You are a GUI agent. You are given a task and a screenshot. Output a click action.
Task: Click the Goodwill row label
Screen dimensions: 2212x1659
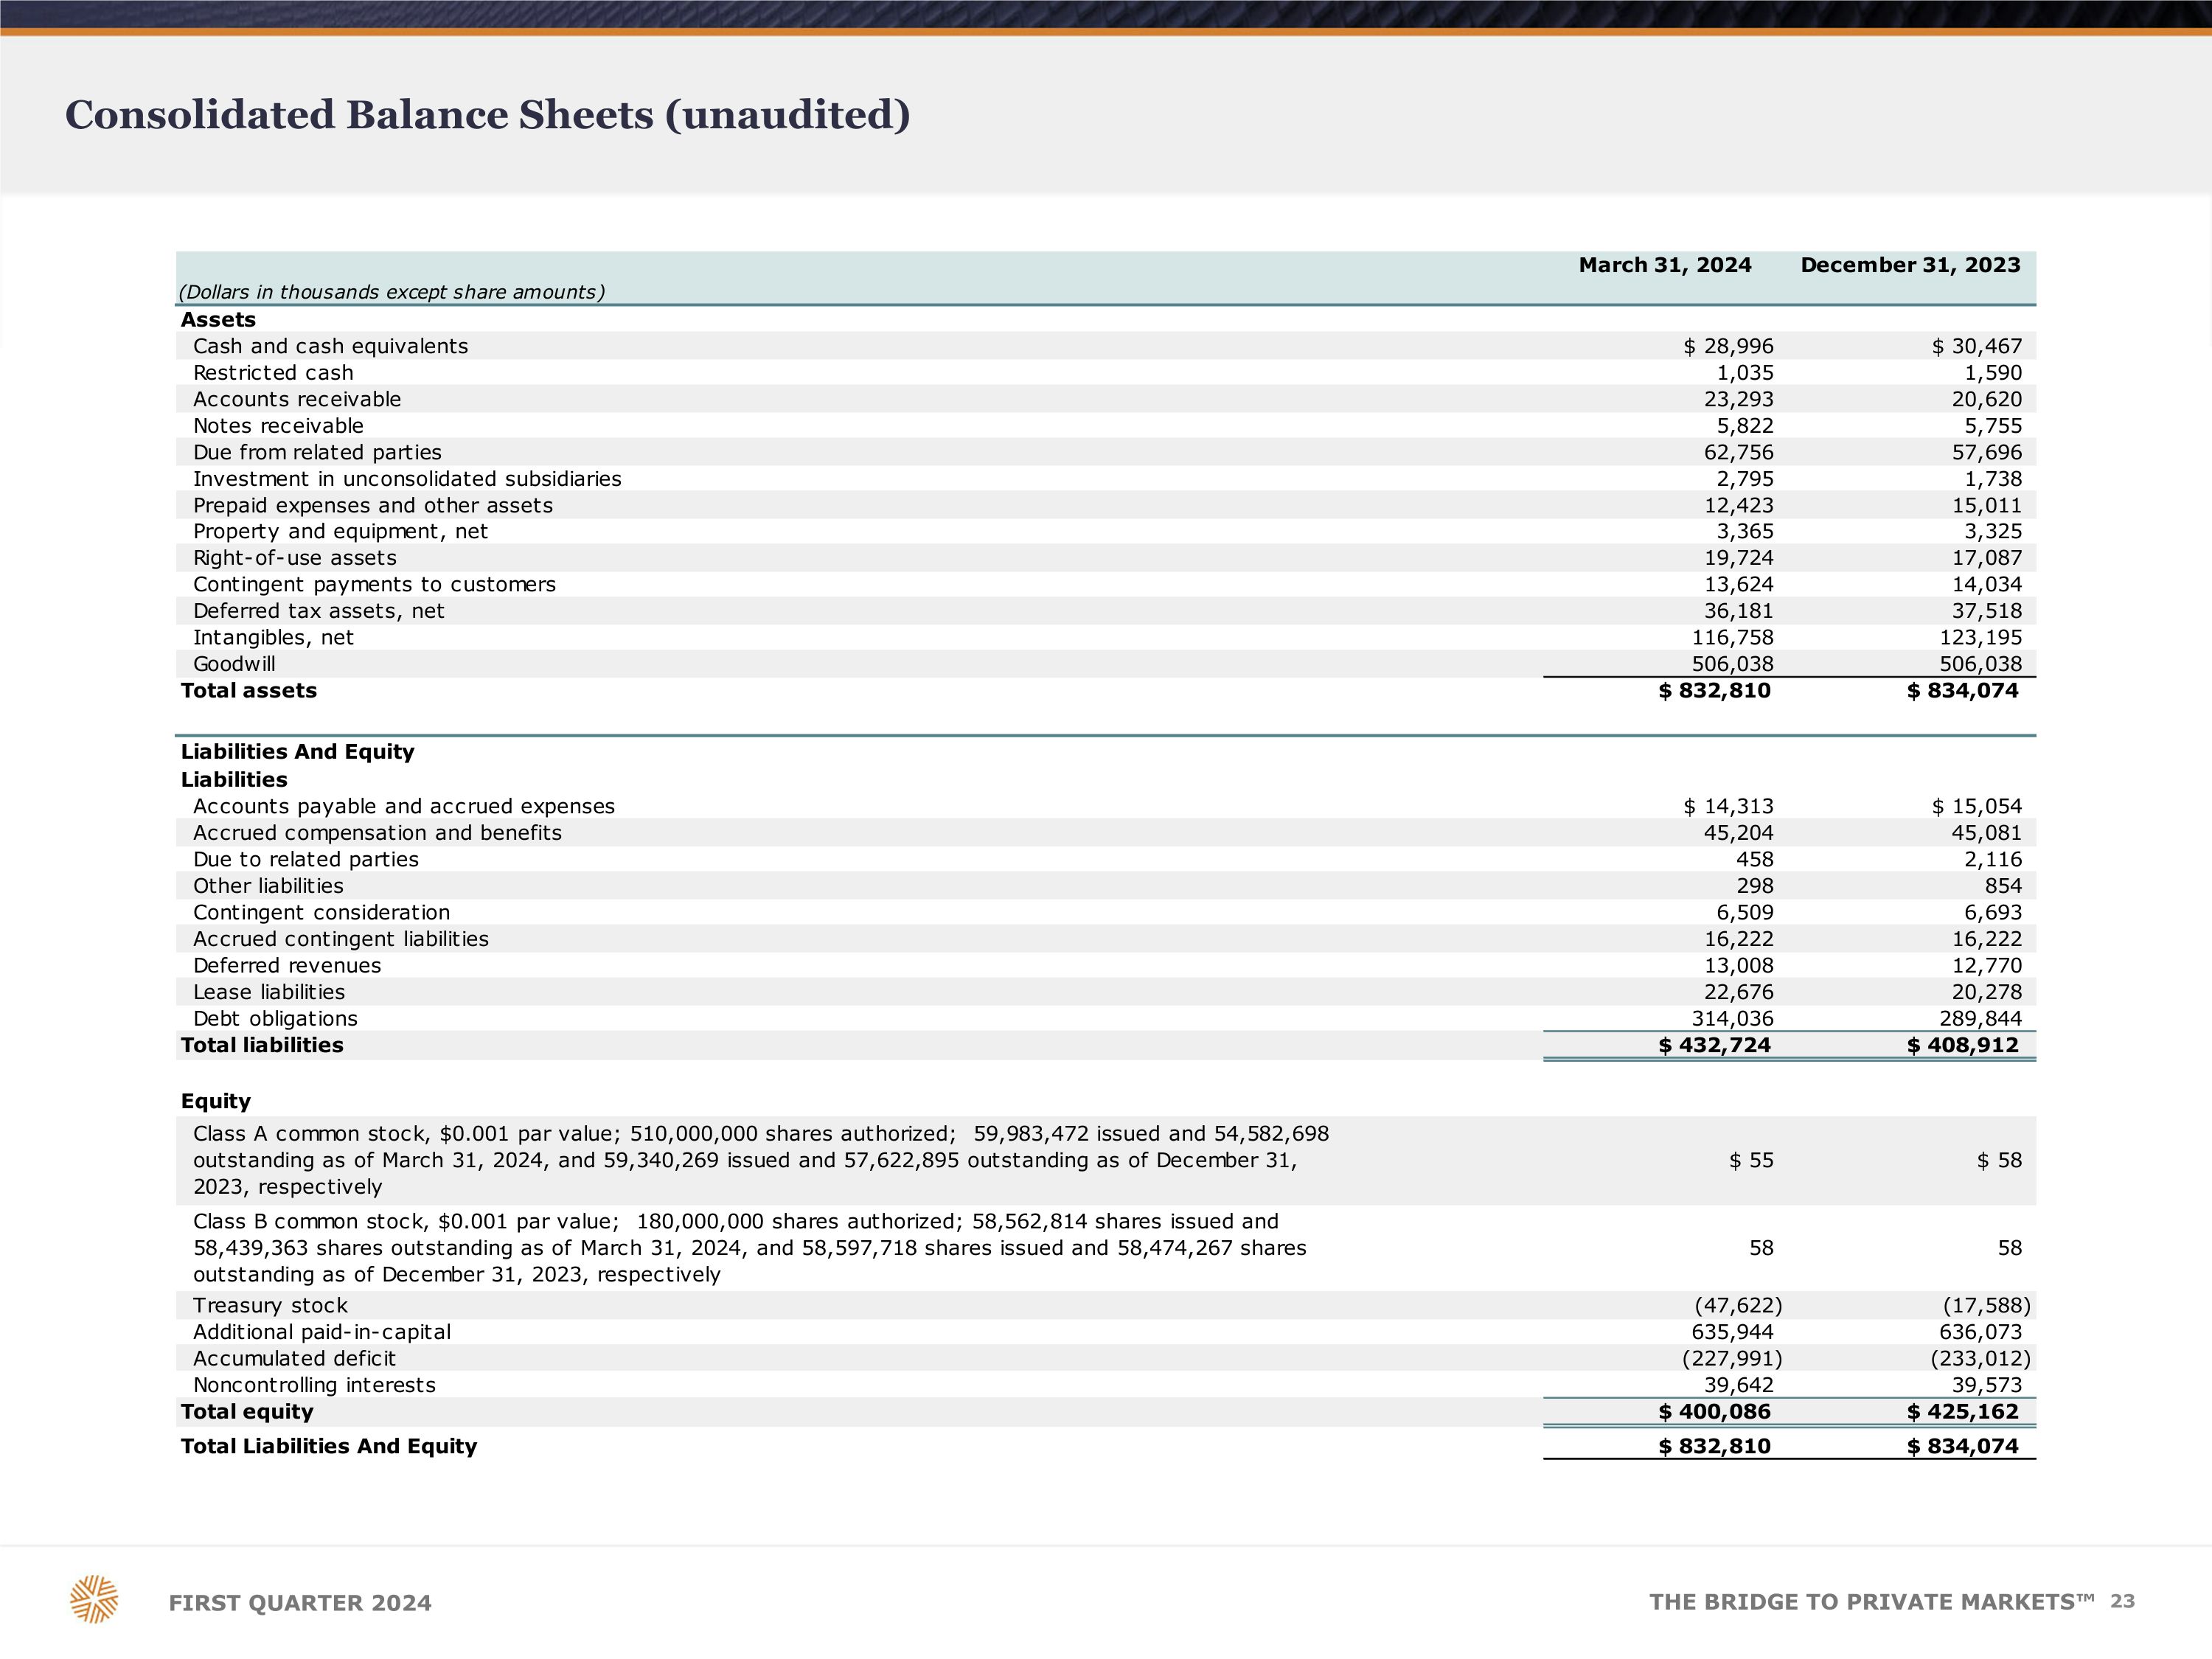234,664
